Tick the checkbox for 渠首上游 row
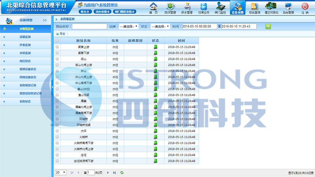This screenshot has width=315, height=177. [57, 47]
